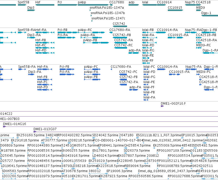
Task: Select the CG10914 gene feature
Action: click(161, 5)
